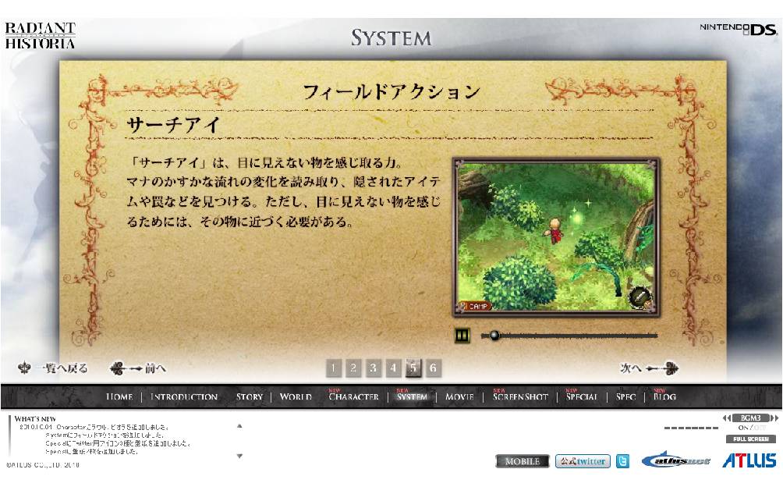Open World section

click(x=296, y=396)
